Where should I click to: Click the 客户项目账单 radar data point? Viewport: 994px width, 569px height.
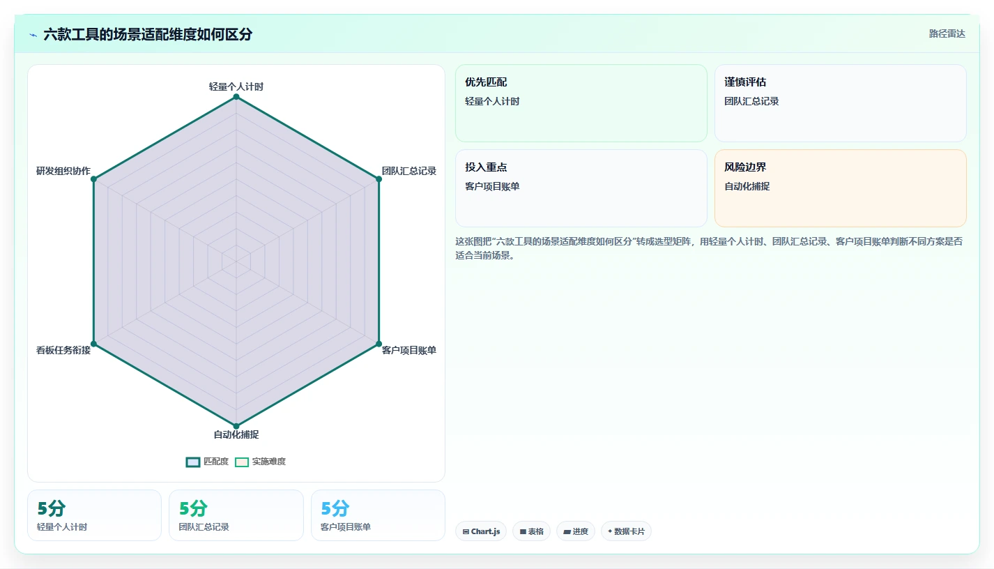point(379,344)
